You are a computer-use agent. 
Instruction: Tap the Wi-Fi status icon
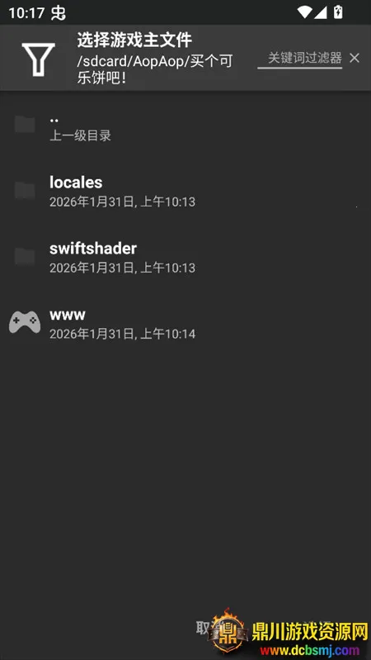coord(304,12)
